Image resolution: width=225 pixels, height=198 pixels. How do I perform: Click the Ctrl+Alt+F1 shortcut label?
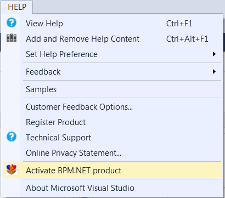pyautogui.click(x=187, y=39)
